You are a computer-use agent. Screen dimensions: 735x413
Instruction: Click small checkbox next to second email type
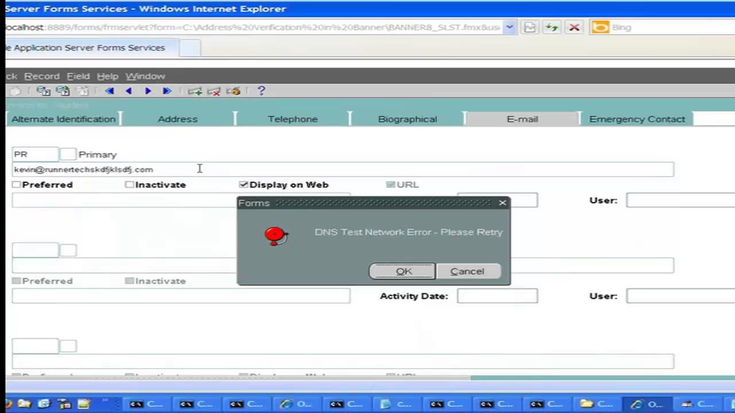coord(68,250)
